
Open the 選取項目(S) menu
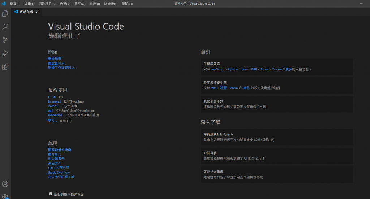tap(47, 4)
